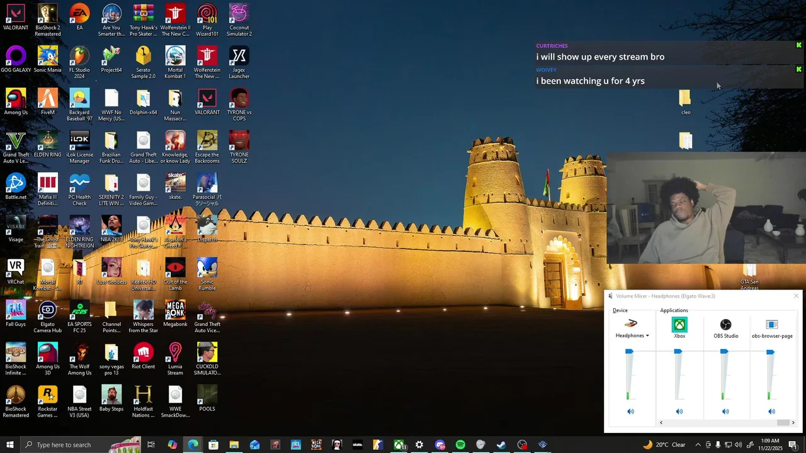Viewport: 806px width, 453px height.
Task: Open the Battle.net desktop shortcut
Action: pyautogui.click(x=16, y=186)
